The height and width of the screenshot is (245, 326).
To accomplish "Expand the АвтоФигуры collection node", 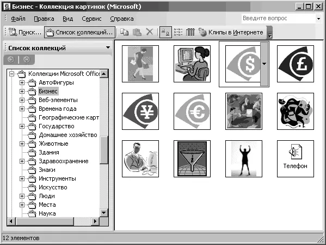I will click(22, 82).
